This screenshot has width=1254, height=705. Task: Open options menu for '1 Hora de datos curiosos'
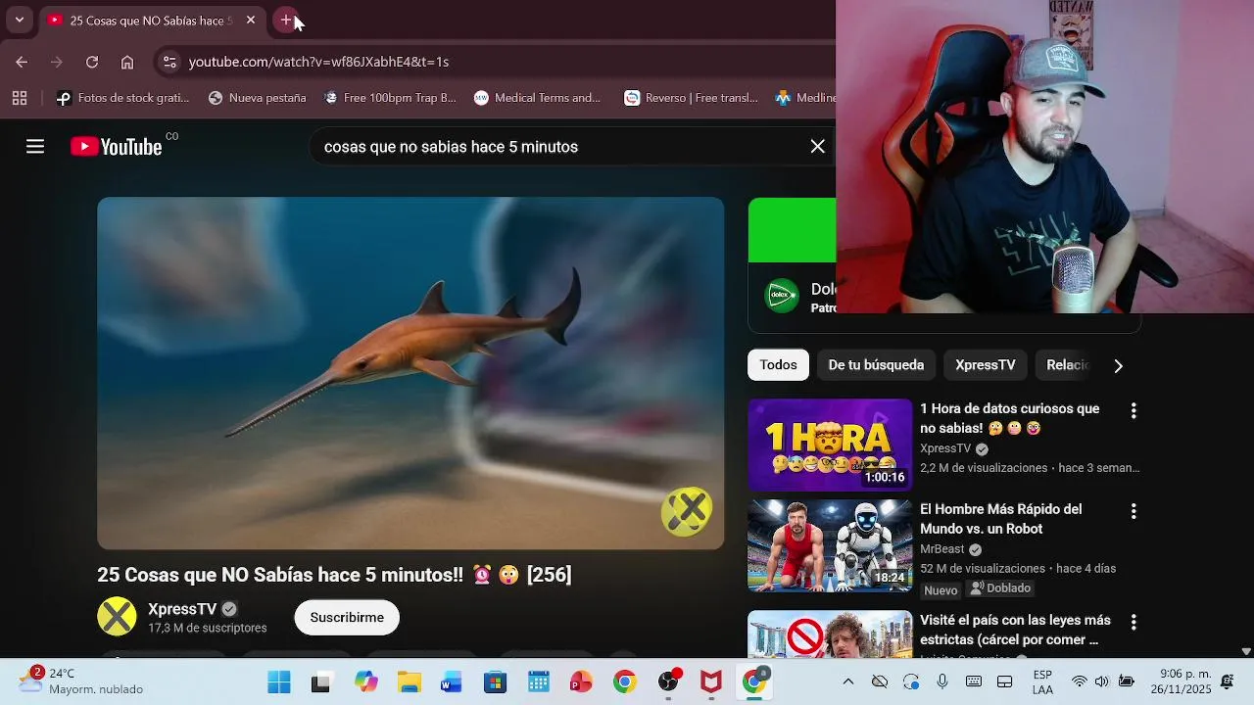pyautogui.click(x=1133, y=411)
